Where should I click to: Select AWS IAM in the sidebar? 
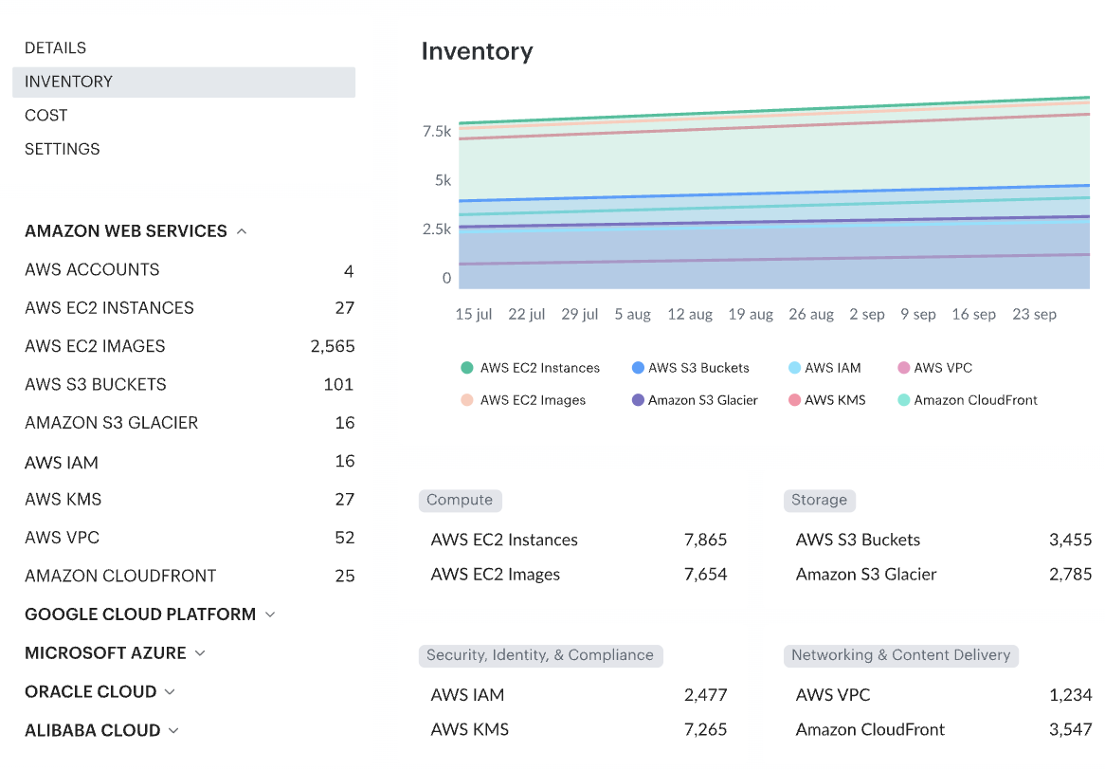190,462
